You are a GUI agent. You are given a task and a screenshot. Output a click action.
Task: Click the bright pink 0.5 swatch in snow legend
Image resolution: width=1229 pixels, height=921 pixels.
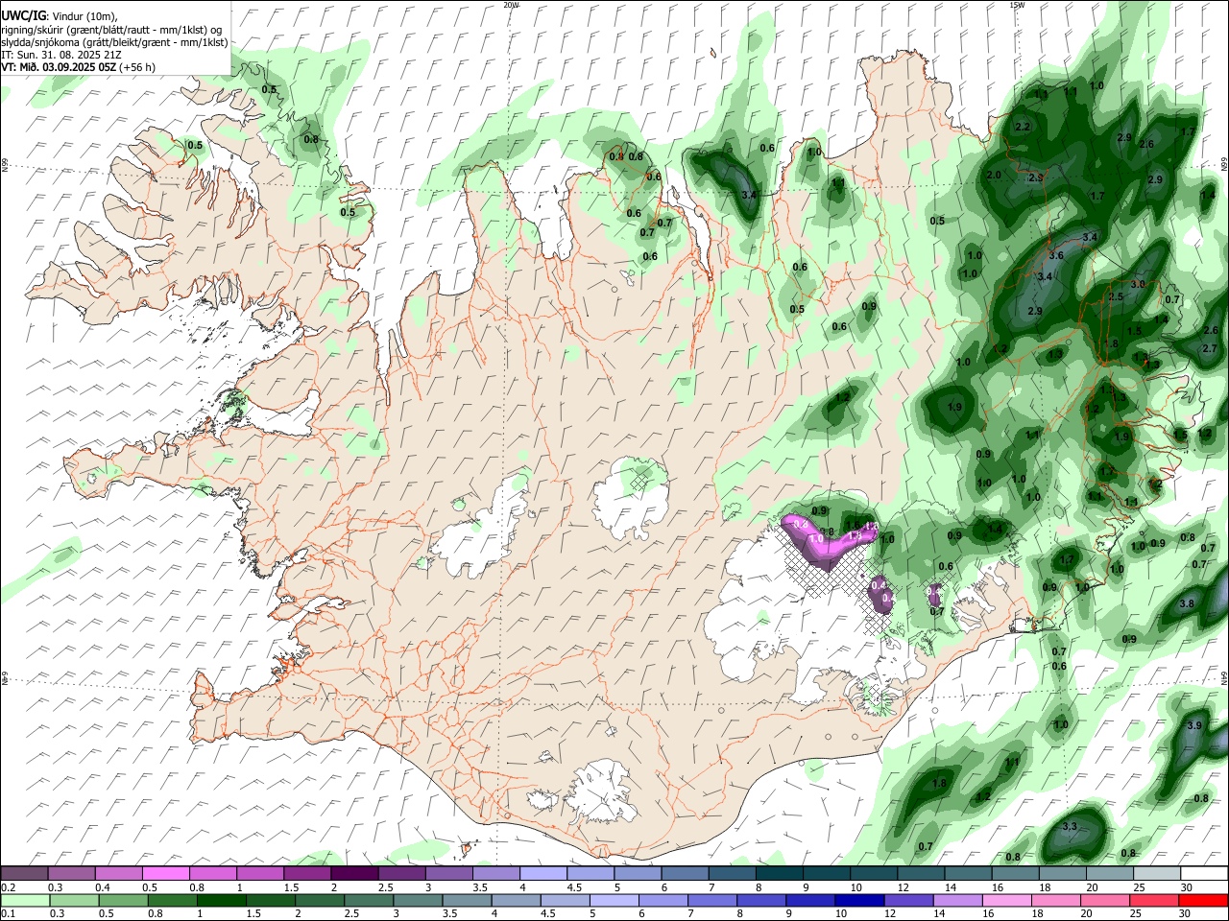click(166, 874)
